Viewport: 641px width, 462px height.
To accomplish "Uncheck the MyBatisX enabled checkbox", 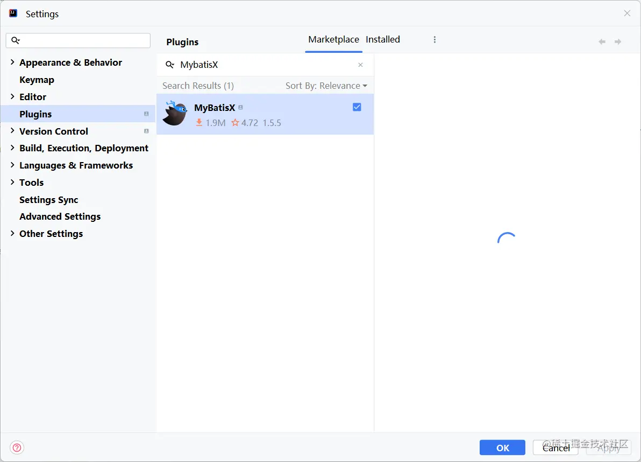I will pos(357,107).
